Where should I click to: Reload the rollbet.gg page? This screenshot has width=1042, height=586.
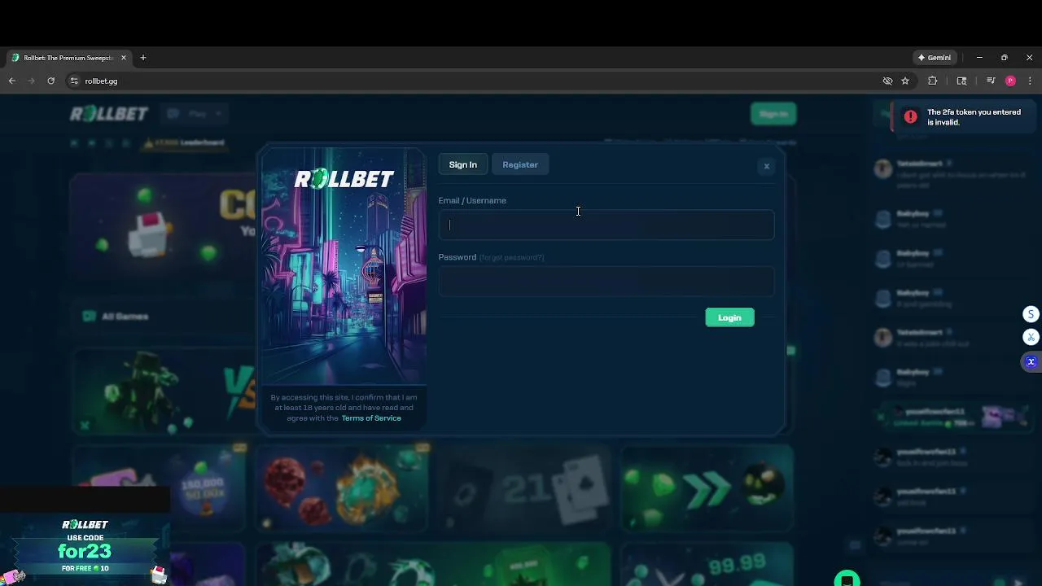point(51,81)
